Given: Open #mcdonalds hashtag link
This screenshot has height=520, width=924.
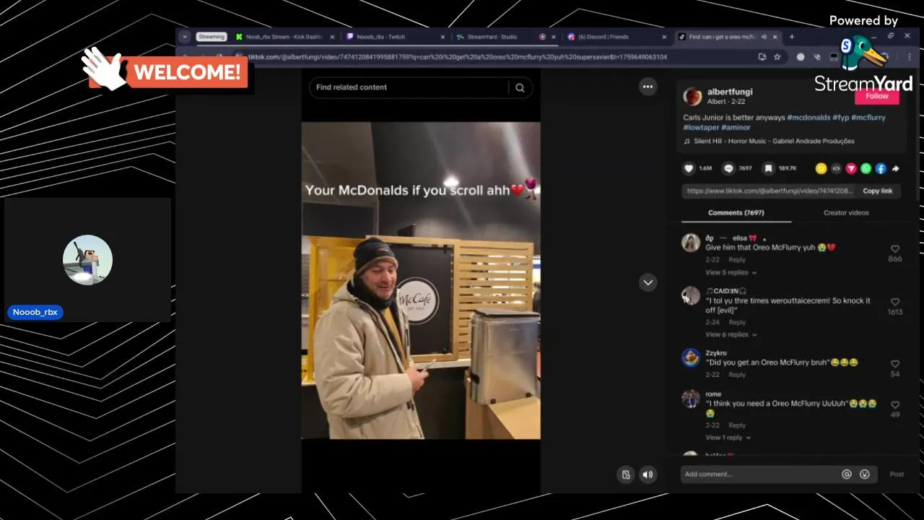Looking at the screenshot, I should click(x=808, y=117).
